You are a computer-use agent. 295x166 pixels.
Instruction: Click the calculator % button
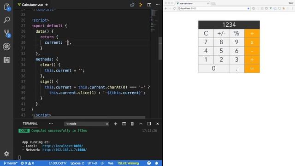pos(236,34)
